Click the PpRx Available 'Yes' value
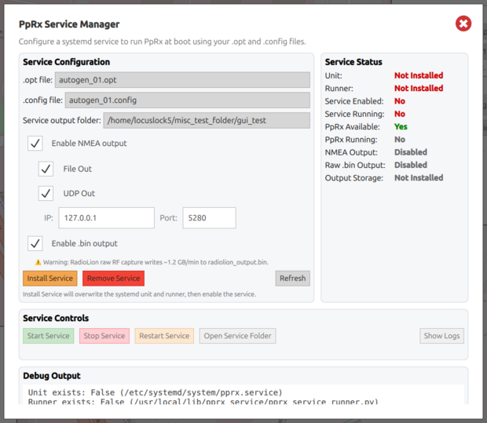 (x=401, y=126)
